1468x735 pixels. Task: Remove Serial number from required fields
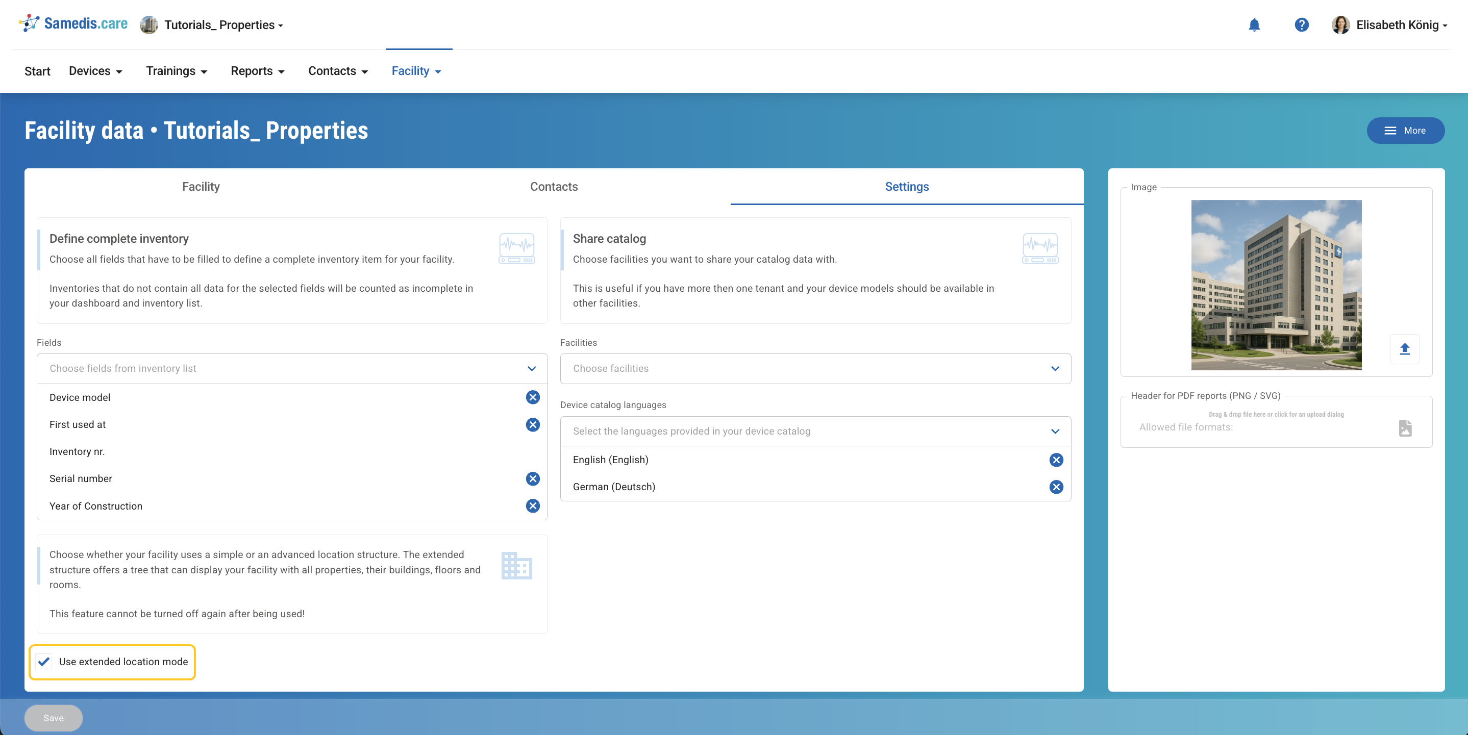tap(532, 478)
